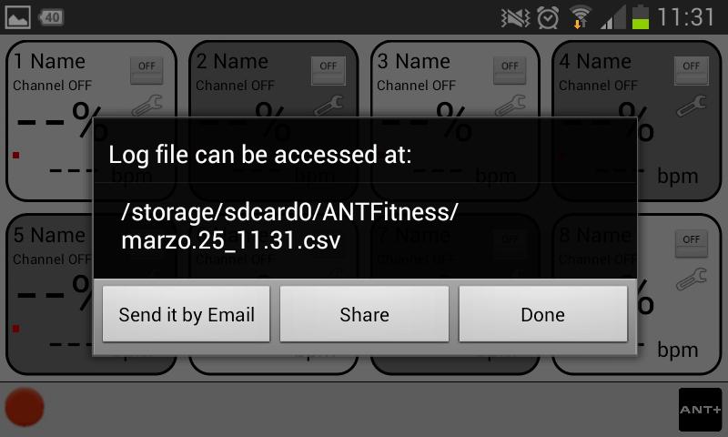The width and height of the screenshot is (728, 437).
Task: Toggle channel 4 OFF switch
Action: [692, 71]
